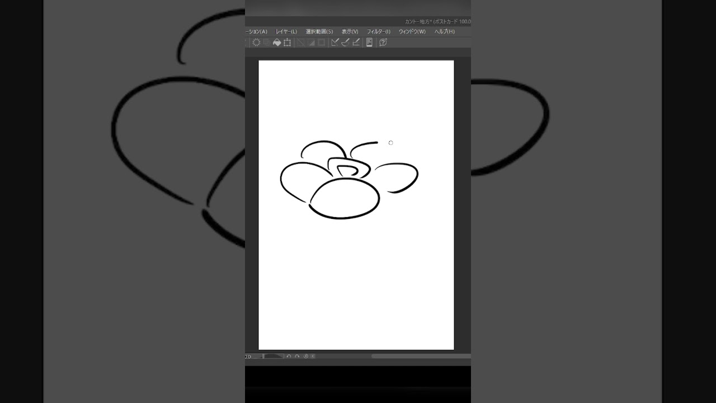Click the reset rotation icon below canvas

tap(305, 356)
